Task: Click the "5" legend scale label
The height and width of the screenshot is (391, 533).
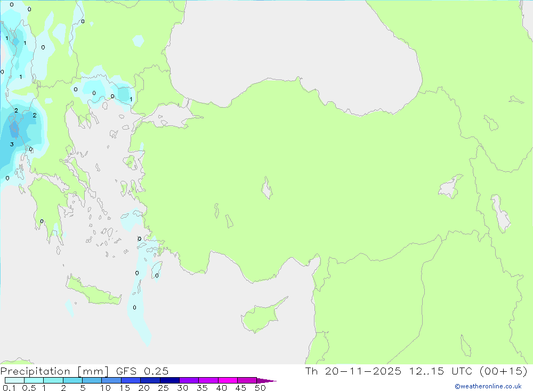Action: pos(83,388)
